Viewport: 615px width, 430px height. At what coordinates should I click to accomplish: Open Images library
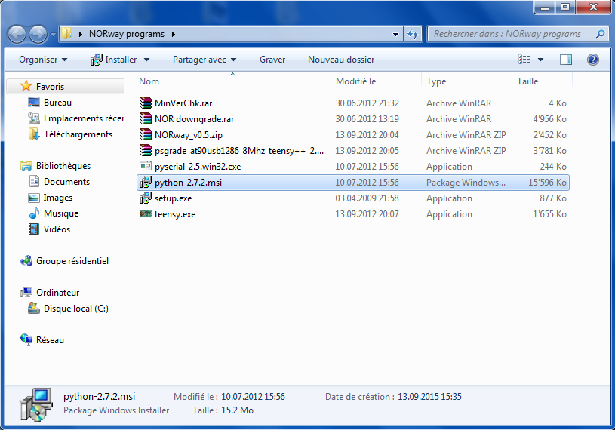(x=57, y=198)
